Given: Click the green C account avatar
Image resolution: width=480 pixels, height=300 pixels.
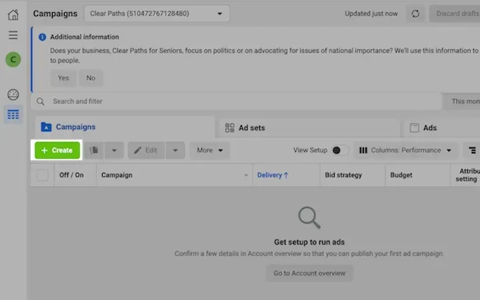Looking at the screenshot, I should click(x=13, y=59).
